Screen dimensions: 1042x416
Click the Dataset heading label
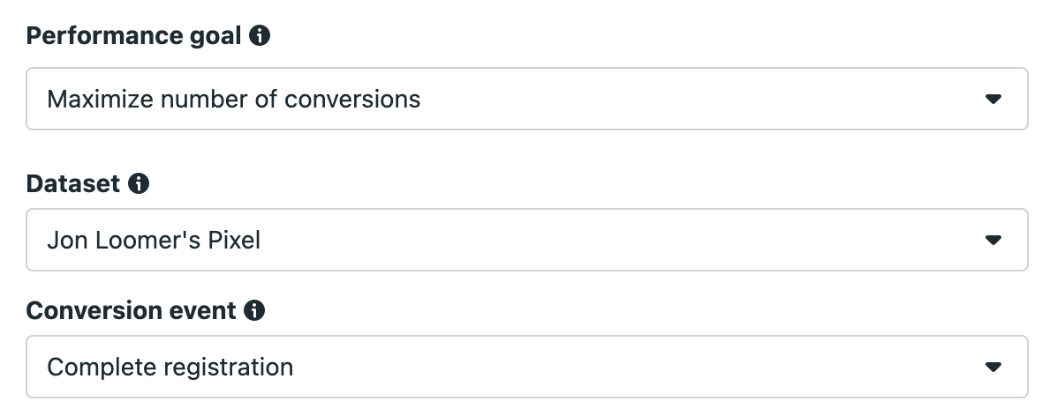73,183
